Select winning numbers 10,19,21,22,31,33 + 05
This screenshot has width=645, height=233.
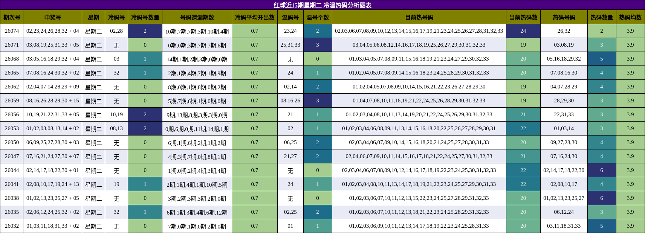point(53,114)
